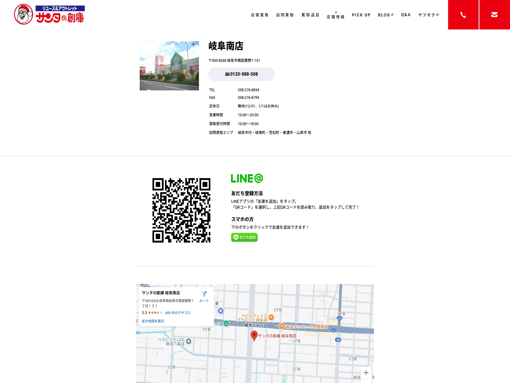Click the LINE@ logo

247,178
